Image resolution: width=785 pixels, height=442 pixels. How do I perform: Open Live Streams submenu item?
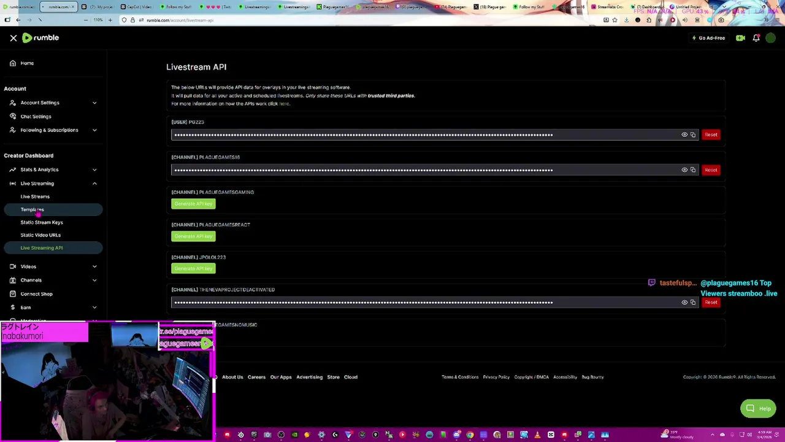click(x=35, y=196)
